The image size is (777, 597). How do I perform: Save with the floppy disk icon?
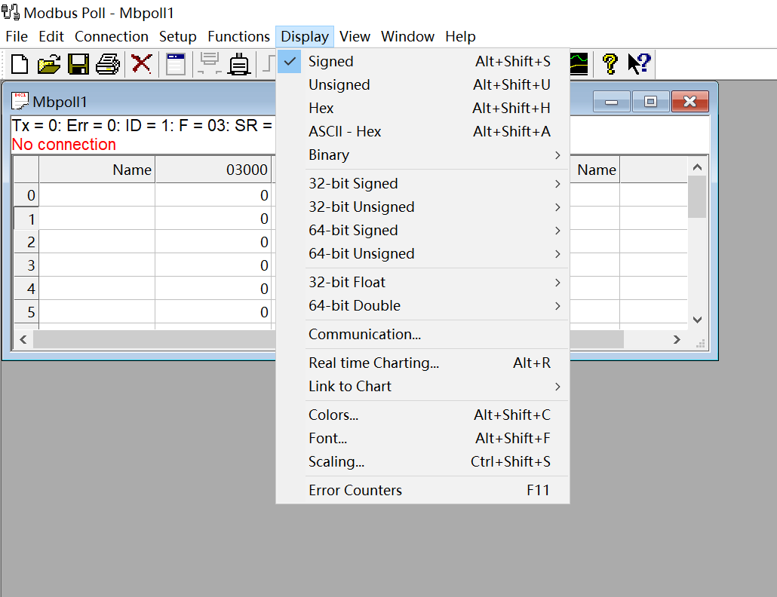(x=78, y=64)
